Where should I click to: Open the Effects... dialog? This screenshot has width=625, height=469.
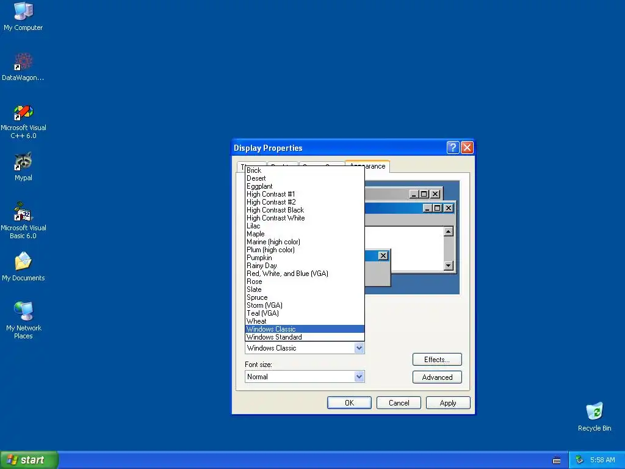[437, 360]
